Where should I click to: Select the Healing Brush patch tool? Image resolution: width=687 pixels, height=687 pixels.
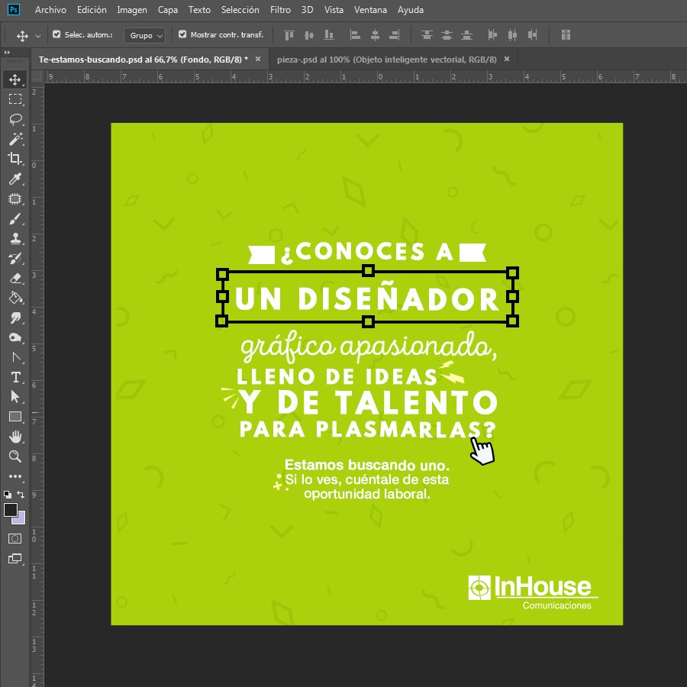coord(15,199)
